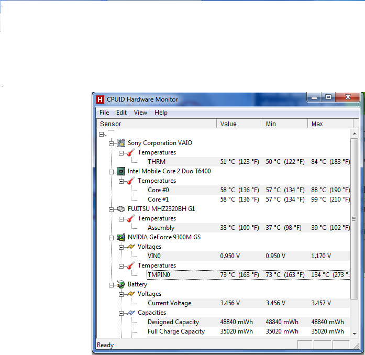Collapse the Intel Mobile Core 2 Duo node
Image resolution: width=365 pixels, height=355 pixels.
[x=111, y=171]
